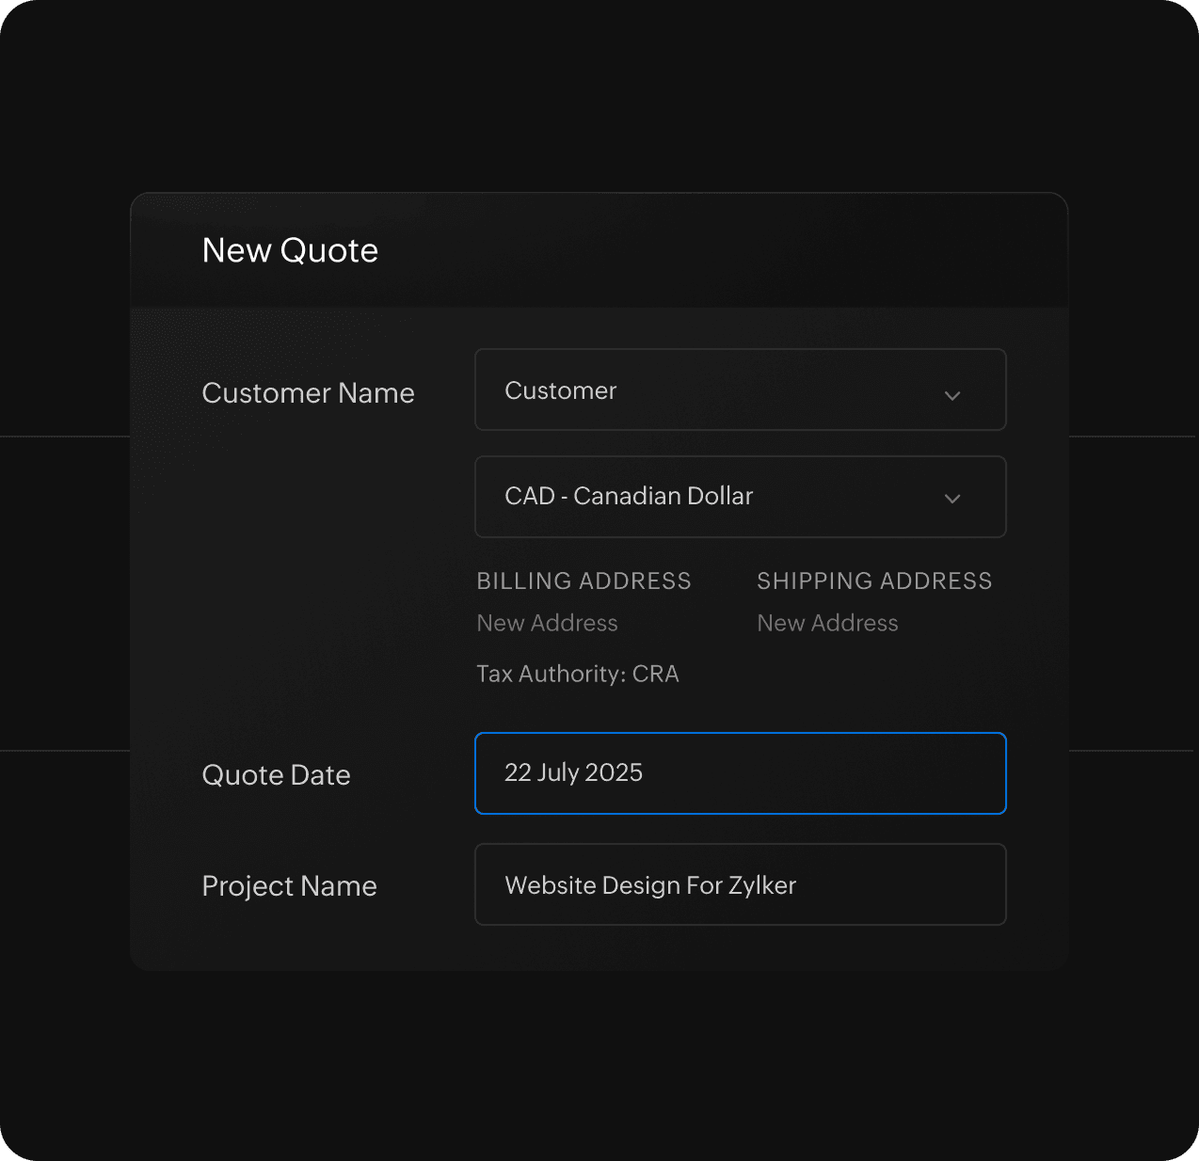Click the New Quote title
This screenshot has width=1199, height=1161.
click(x=290, y=250)
